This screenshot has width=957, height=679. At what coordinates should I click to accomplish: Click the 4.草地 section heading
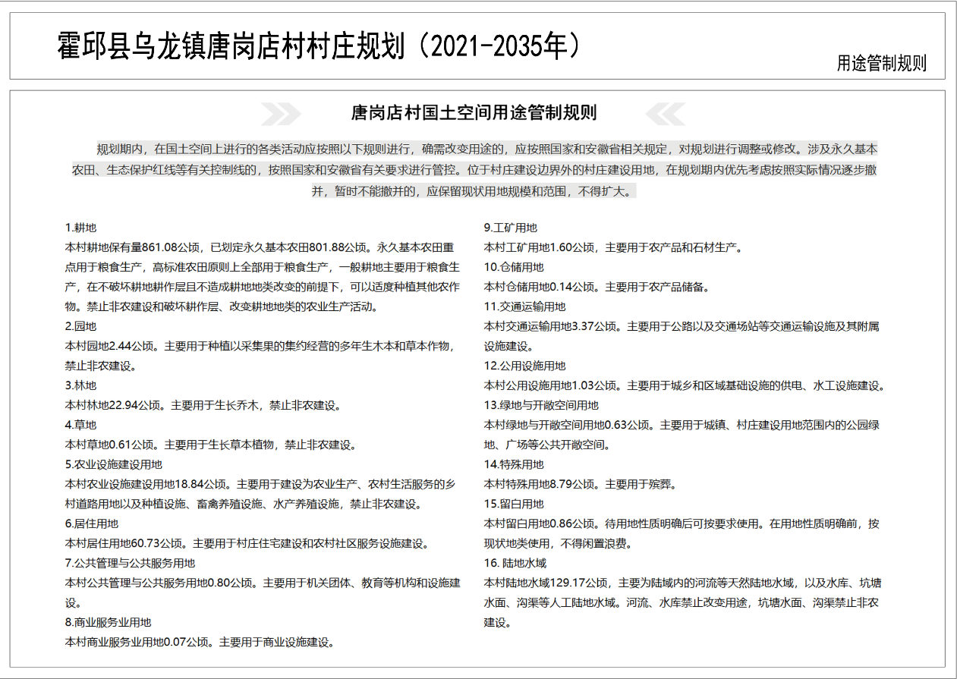click(x=80, y=425)
